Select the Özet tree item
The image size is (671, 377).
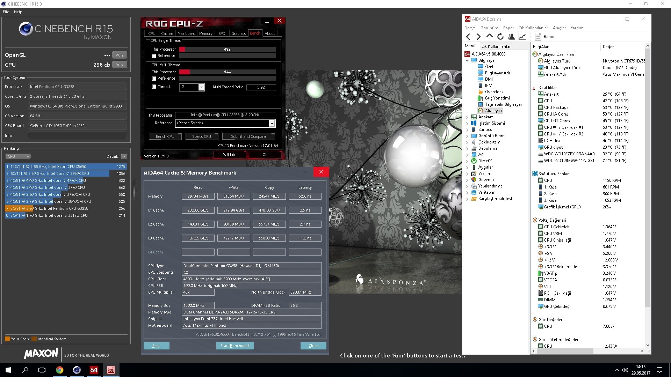pos(489,67)
